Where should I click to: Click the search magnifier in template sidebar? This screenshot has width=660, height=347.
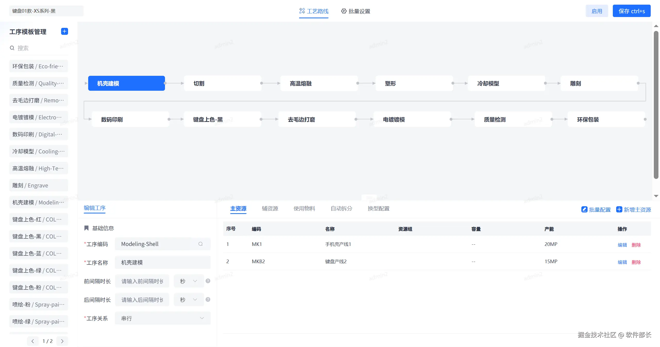tap(12, 48)
